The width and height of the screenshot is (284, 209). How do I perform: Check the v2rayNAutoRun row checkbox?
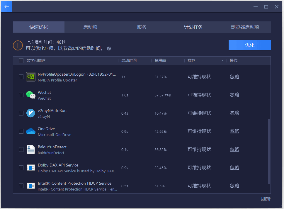[x=21, y=113]
